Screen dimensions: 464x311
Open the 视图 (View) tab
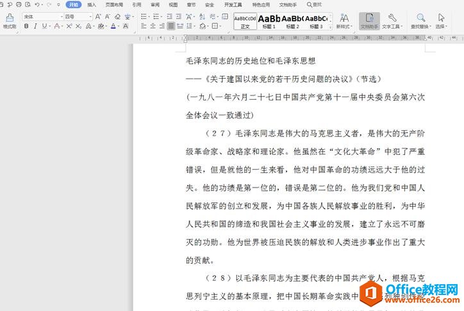(173, 4)
